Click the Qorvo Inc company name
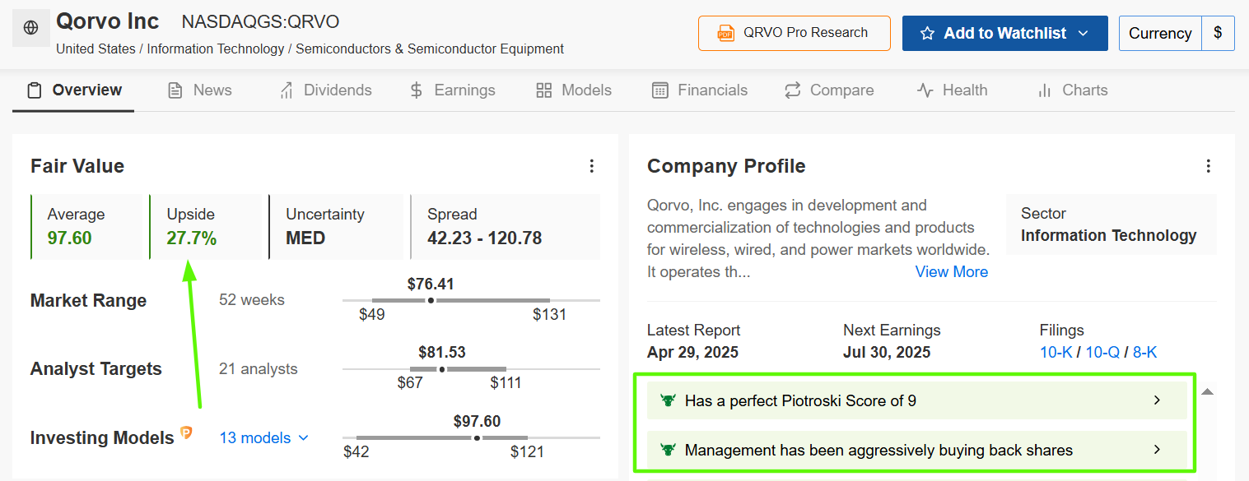1249x481 pixels. point(108,21)
